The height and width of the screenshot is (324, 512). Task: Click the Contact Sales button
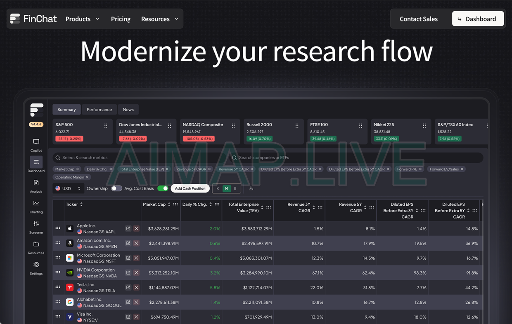418,19
